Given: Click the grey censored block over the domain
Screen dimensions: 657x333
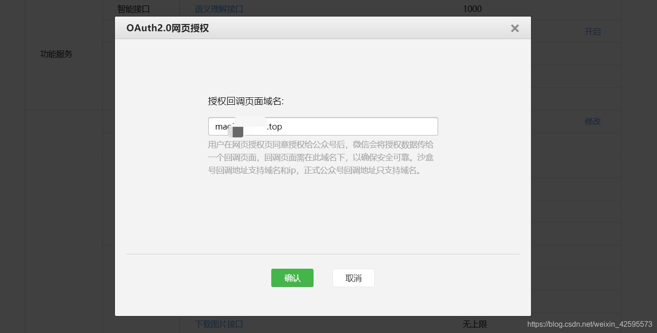Looking at the screenshot, I should [x=237, y=132].
